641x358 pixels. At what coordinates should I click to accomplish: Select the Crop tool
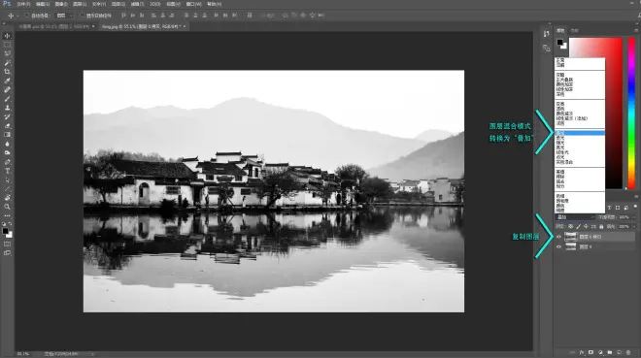(8, 72)
